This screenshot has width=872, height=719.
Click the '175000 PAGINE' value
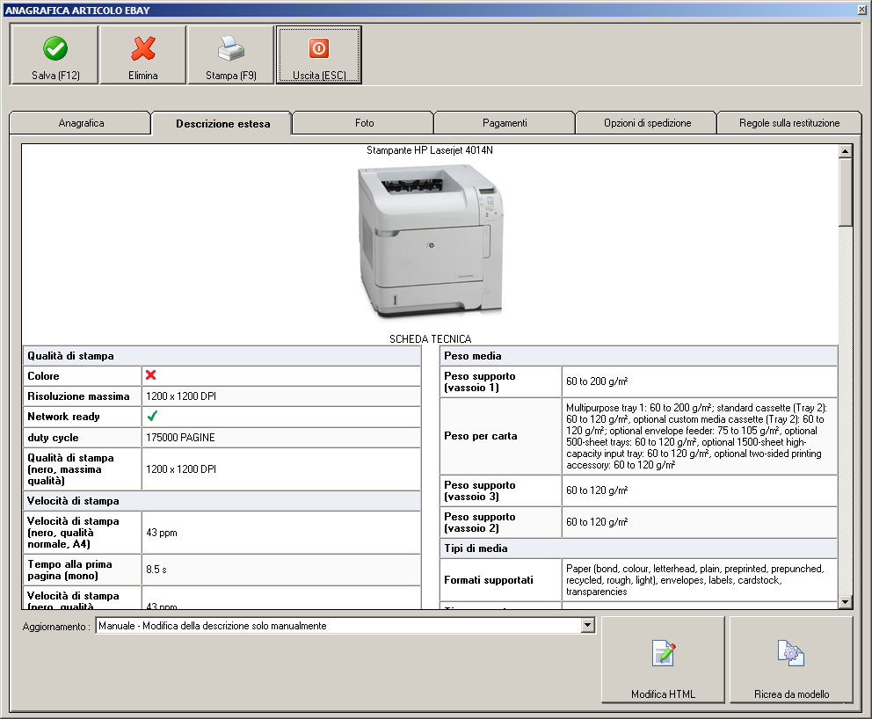pyautogui.click(x=180, y=438)
